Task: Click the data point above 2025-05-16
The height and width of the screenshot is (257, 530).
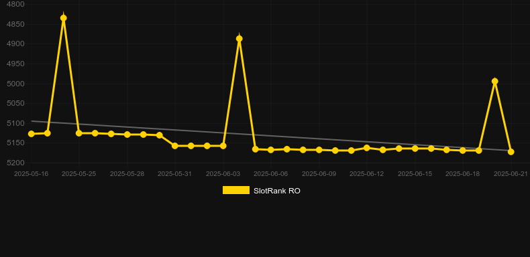Action: [x=32, y=134]
